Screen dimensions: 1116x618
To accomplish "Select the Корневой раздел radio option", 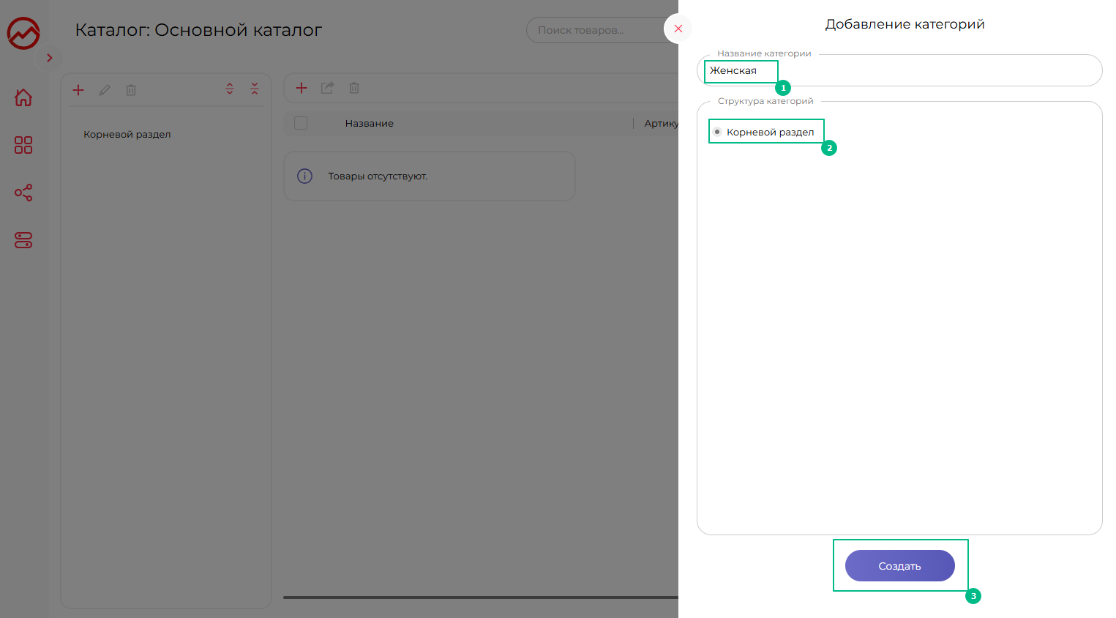I will point(717,132).
